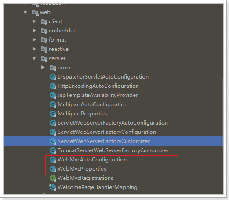229x200 pixels.
Task: Click the web package folder icon
Action: point(35,12)
